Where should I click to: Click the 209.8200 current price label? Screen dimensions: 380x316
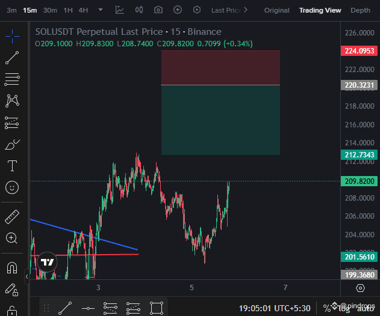pyautogui.click(x=359, y=181)
